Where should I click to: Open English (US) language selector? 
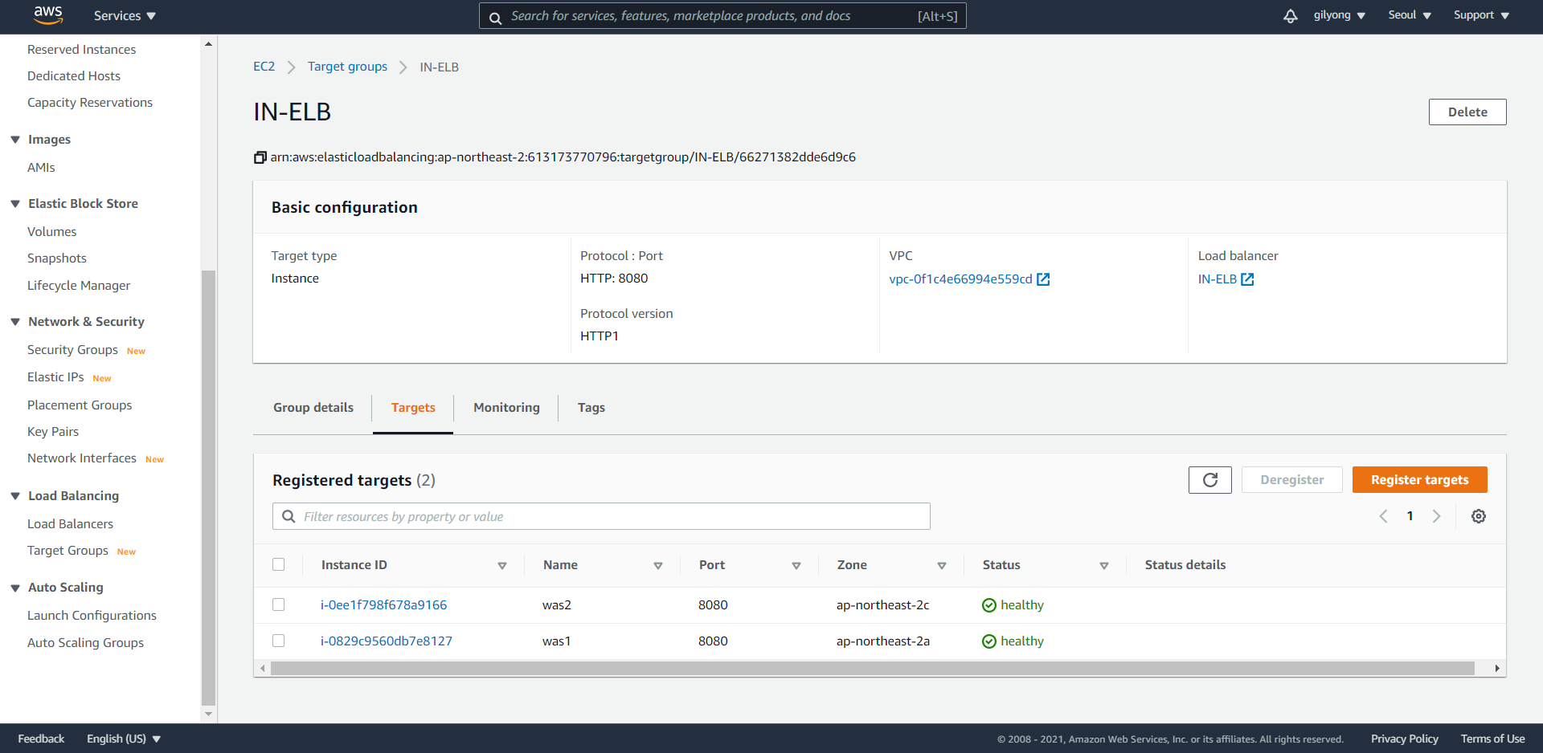124,739
